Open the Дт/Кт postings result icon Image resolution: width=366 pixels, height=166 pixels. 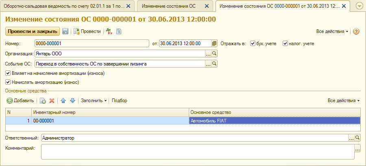pos(109,31)
